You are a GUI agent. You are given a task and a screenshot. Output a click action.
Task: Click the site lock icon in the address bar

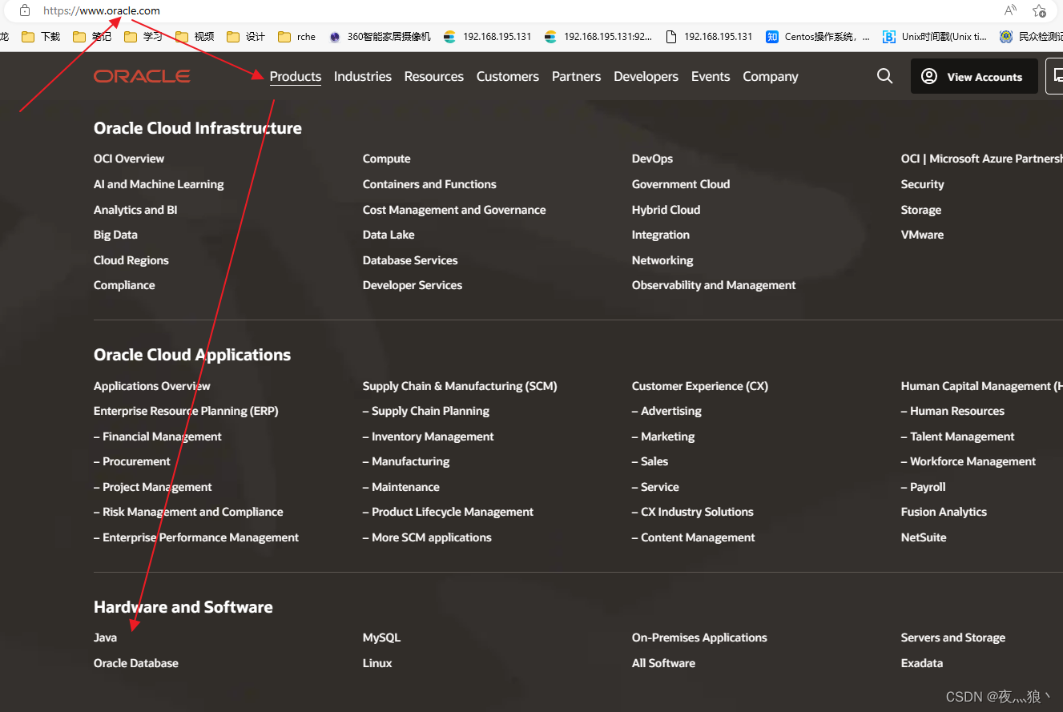[x=25, y=10]
